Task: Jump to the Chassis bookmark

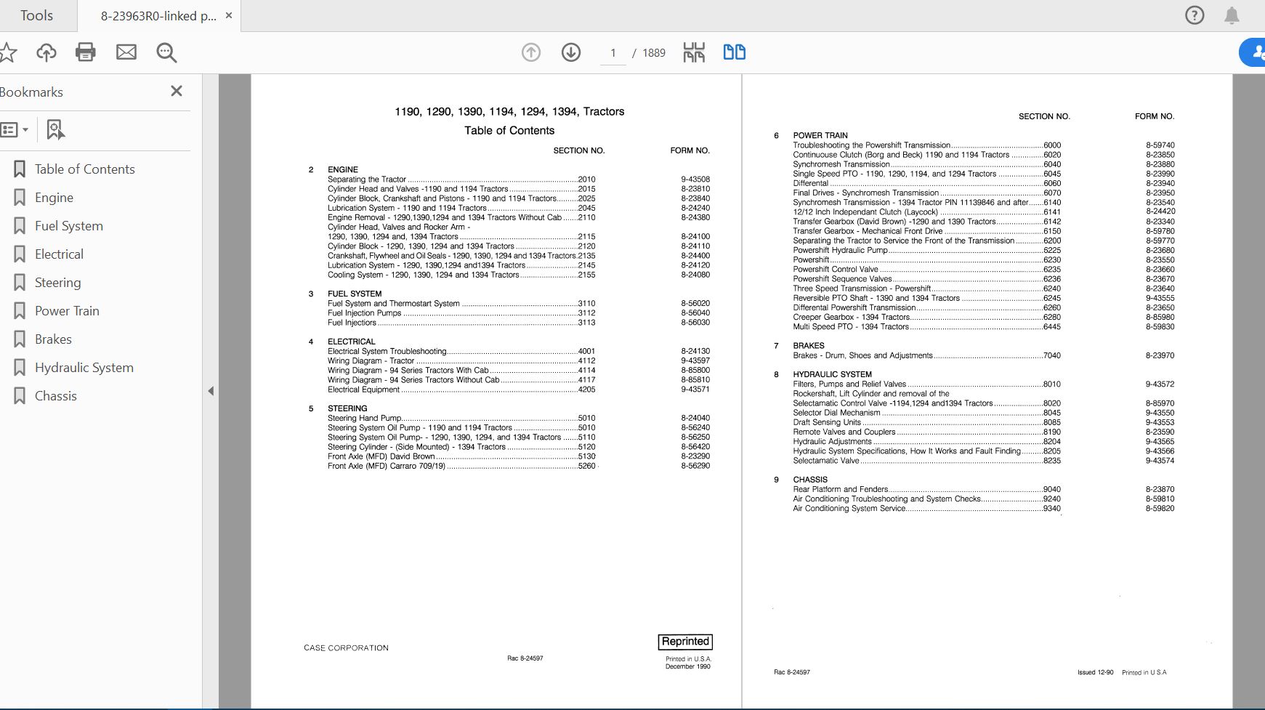Action: (x=55, y=396)
